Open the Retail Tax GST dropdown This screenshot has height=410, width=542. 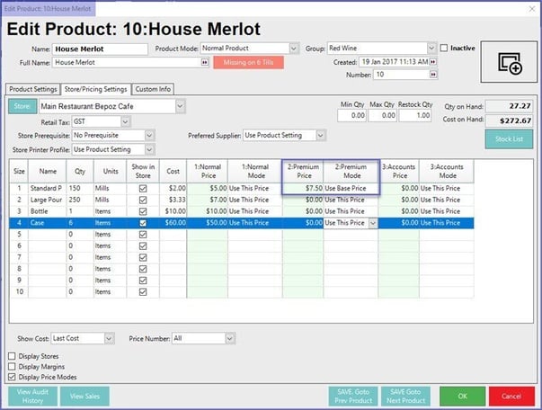pyautogui.click(x=113, y=120)
